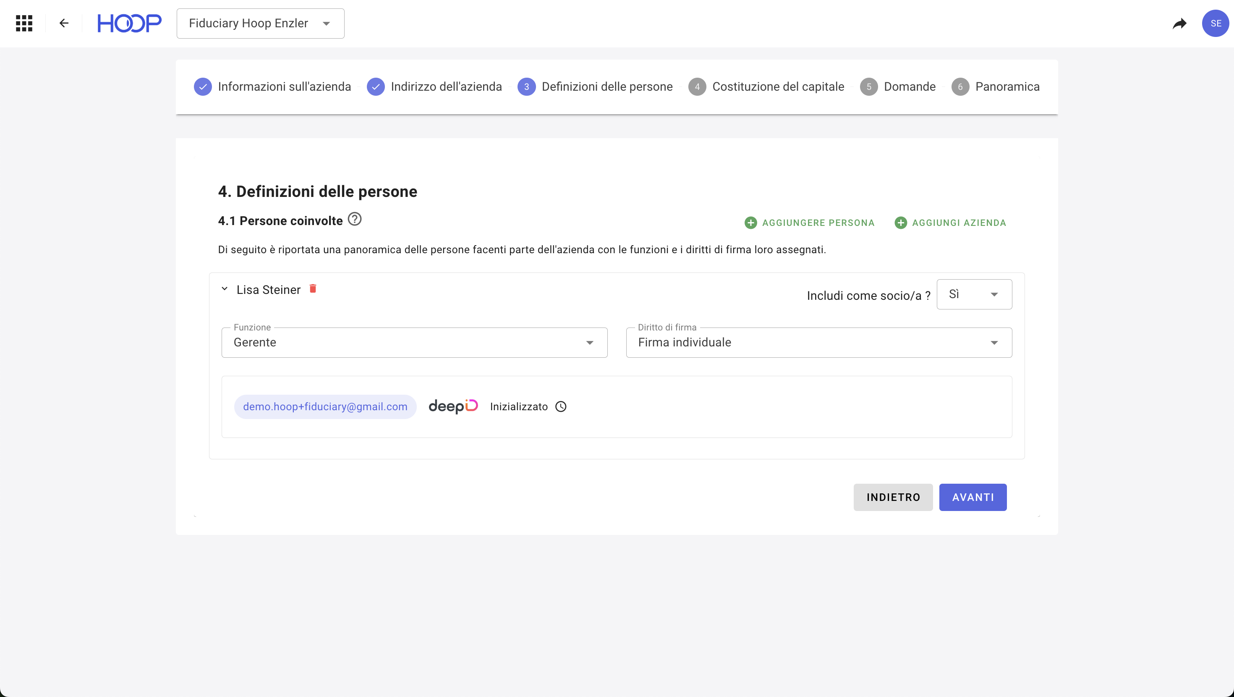The width and height of the screenshot is (1234, 697).
Task: Click the demo.hoop+fiduciary email chip
Action: click(x=325, y=406)
